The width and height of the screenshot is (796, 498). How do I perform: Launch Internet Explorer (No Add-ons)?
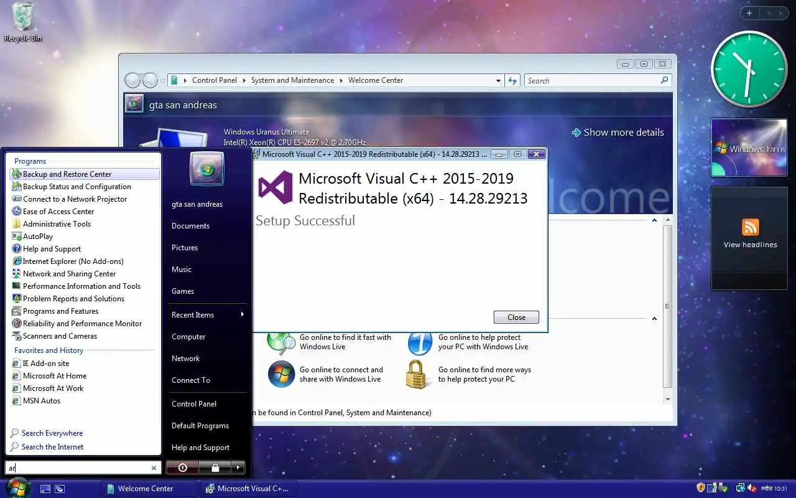pos(68,261)
